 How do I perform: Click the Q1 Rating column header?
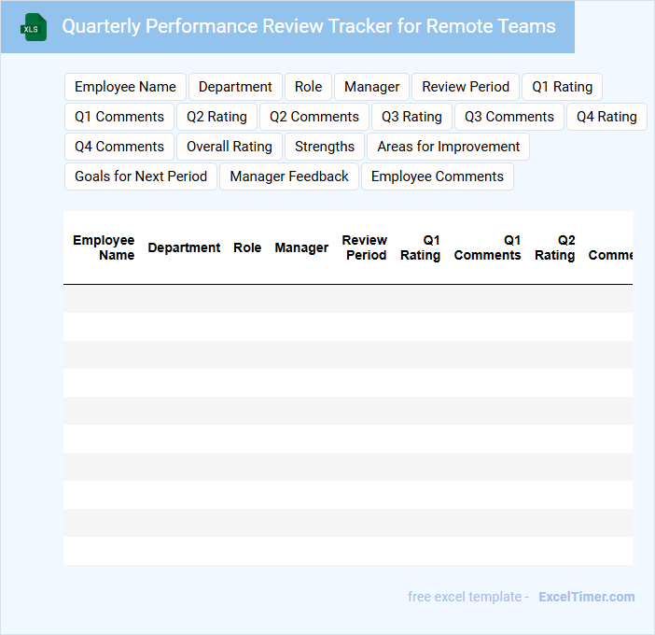[420, 247]
